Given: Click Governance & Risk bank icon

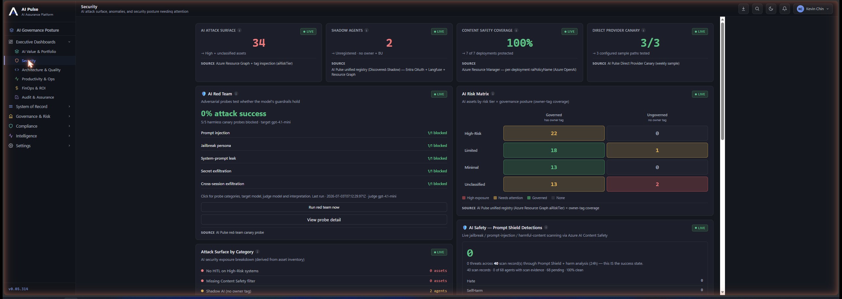Looking at the screenshot, I should click(x=11, y=116).
